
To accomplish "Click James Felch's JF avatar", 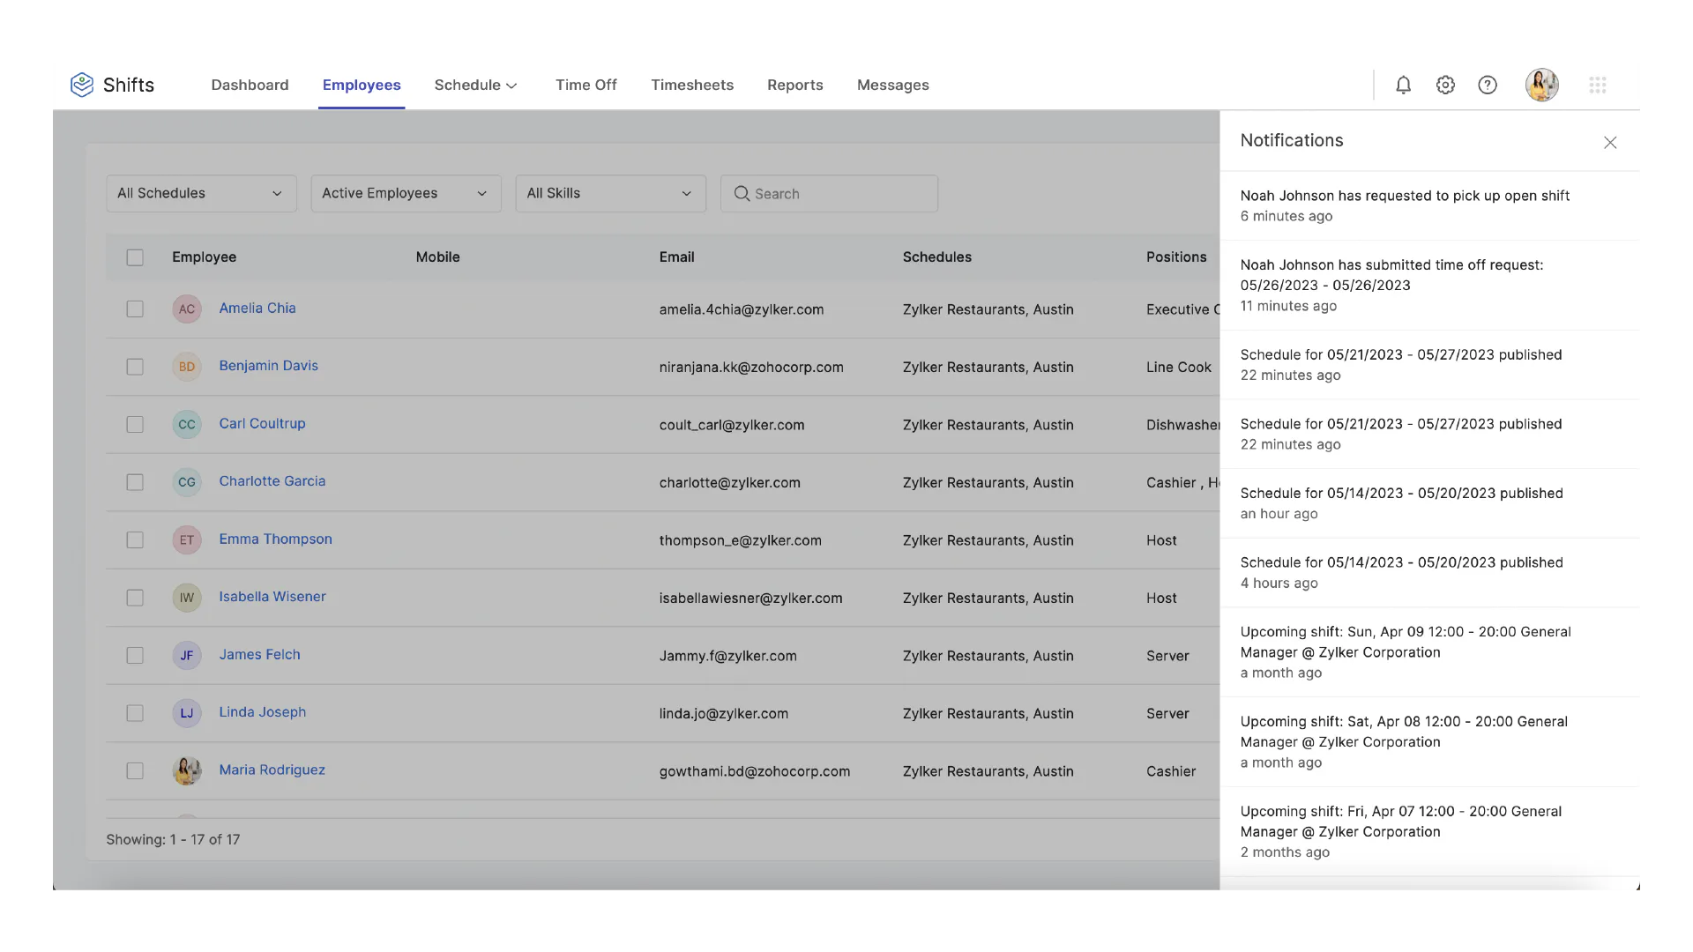I will pyautogui.click(x=187, y=655).
